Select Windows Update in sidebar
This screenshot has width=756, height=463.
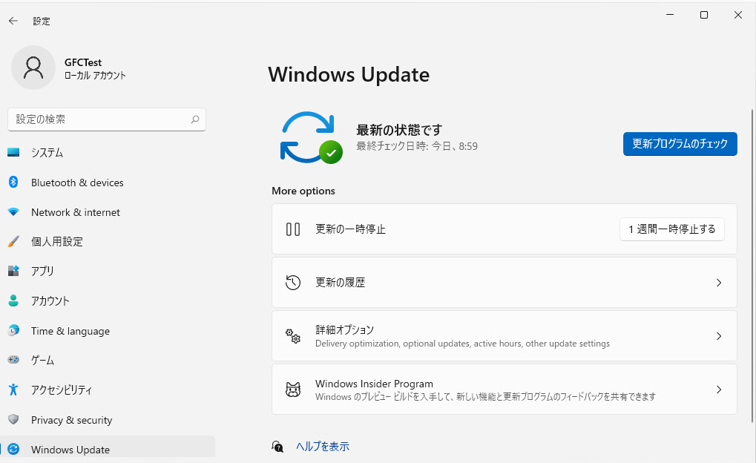[x=108, y=447]
